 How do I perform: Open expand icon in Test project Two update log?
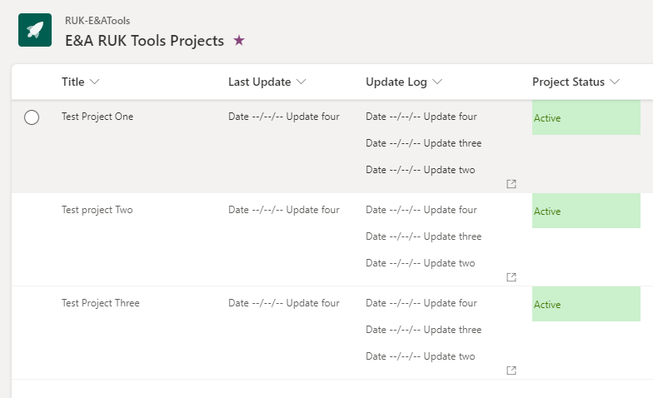[511, 277]
